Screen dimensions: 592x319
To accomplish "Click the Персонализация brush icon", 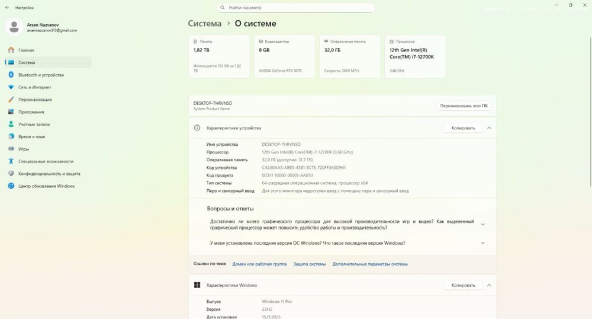I will [11, 100].
